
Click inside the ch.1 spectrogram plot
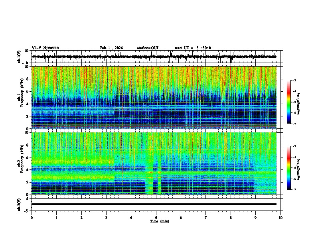click(x=154, y=97)
